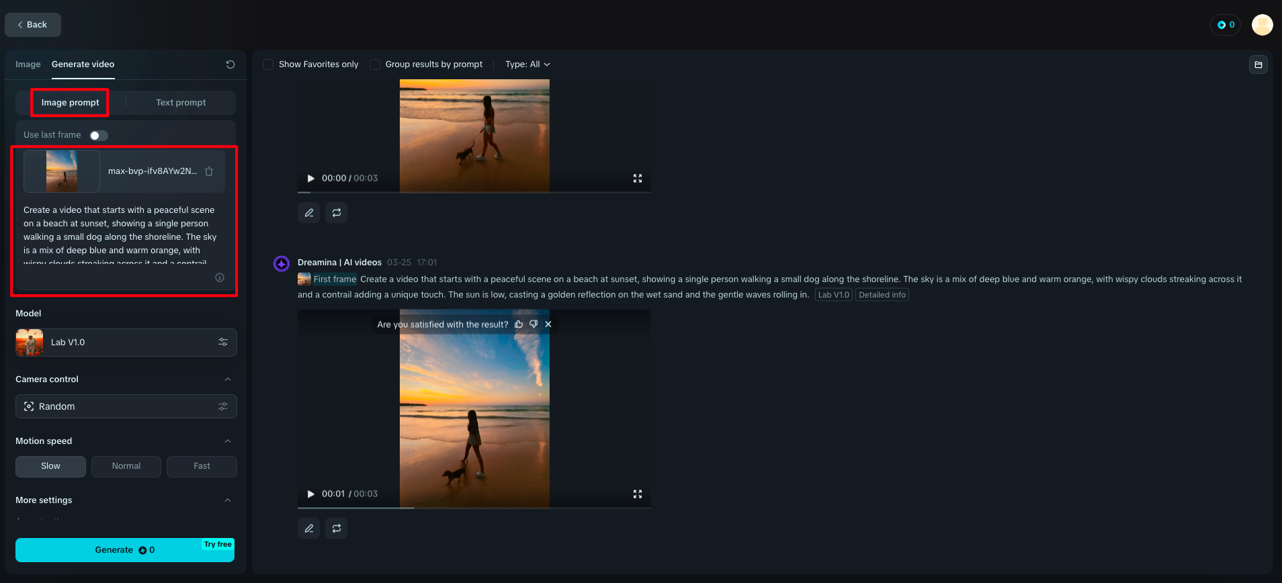
Task: Collapse the Motion speed section
Action: point(228,441)
